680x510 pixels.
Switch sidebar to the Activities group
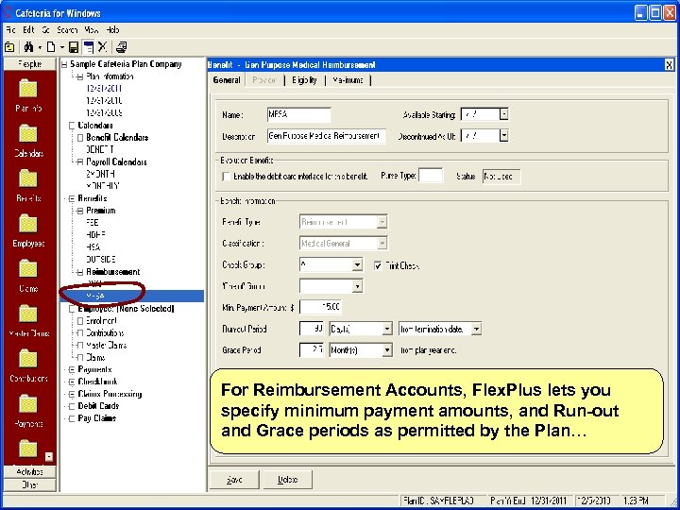(x=29, y=472)
